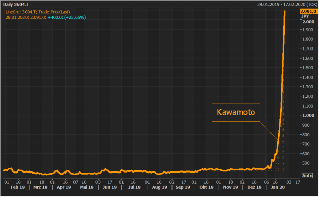Click the 1.900 price axis label
The height and width of the screenshot is (197, 319).
click(x=308, y=30)
